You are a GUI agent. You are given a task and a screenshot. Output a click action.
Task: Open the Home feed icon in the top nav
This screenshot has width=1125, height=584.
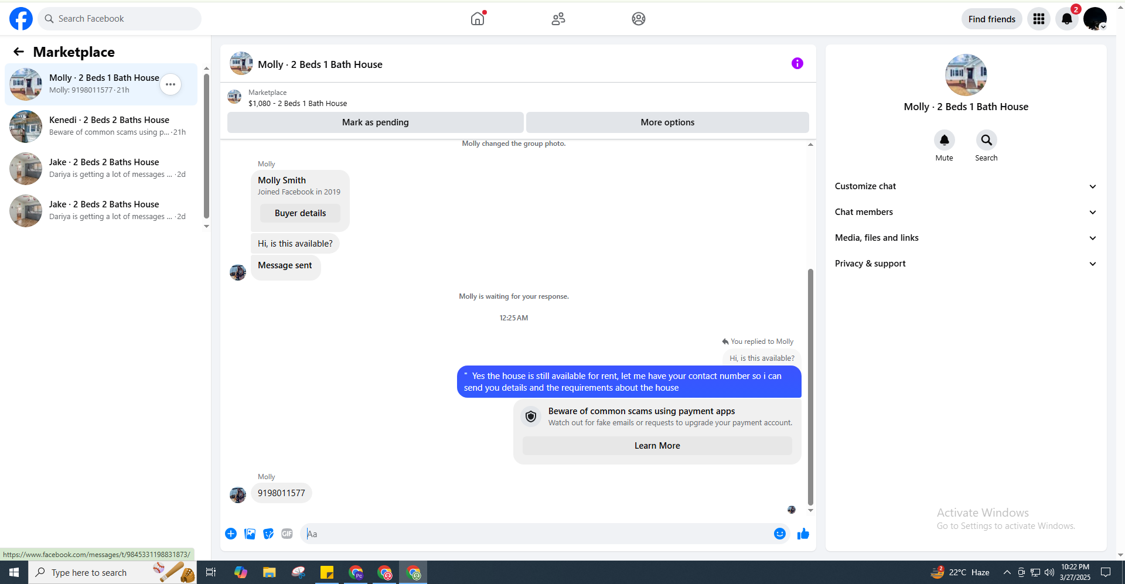(x=478, y=19)
